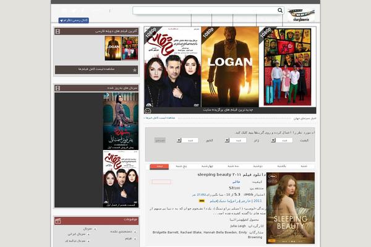Click film icon in updated series header

point(58,88)
